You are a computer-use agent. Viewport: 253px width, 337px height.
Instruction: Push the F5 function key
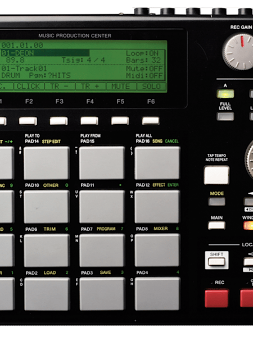[120, 121]
